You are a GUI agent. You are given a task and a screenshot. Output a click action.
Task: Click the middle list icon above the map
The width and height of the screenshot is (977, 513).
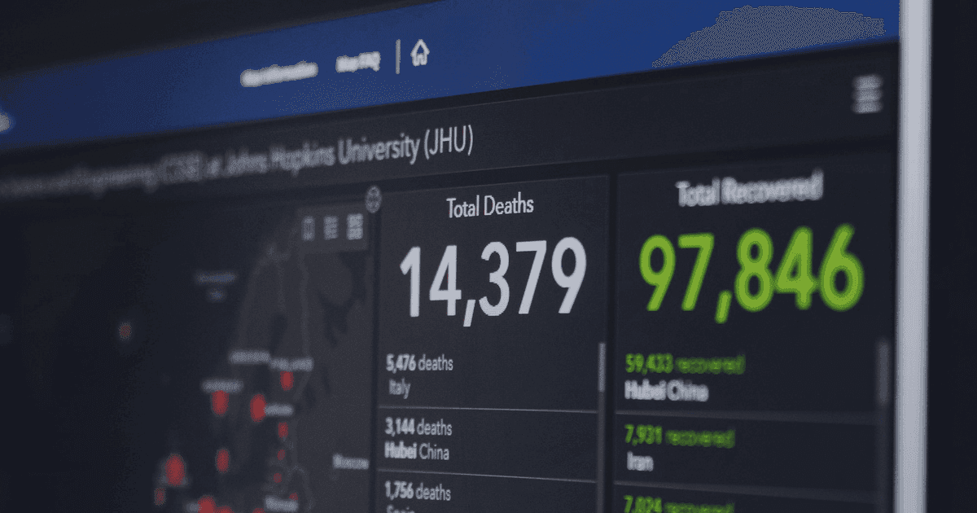[330, 226]
